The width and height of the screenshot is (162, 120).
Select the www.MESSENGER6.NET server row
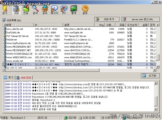tap(79, 47)
